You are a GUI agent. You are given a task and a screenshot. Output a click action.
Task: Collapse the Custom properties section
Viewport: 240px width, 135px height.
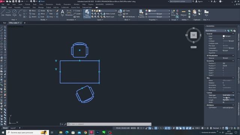pyautogui.click(x=233, y=93)
